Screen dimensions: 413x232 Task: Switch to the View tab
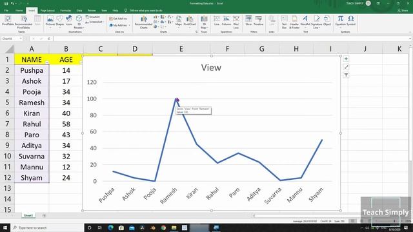(x=104, y=10)
